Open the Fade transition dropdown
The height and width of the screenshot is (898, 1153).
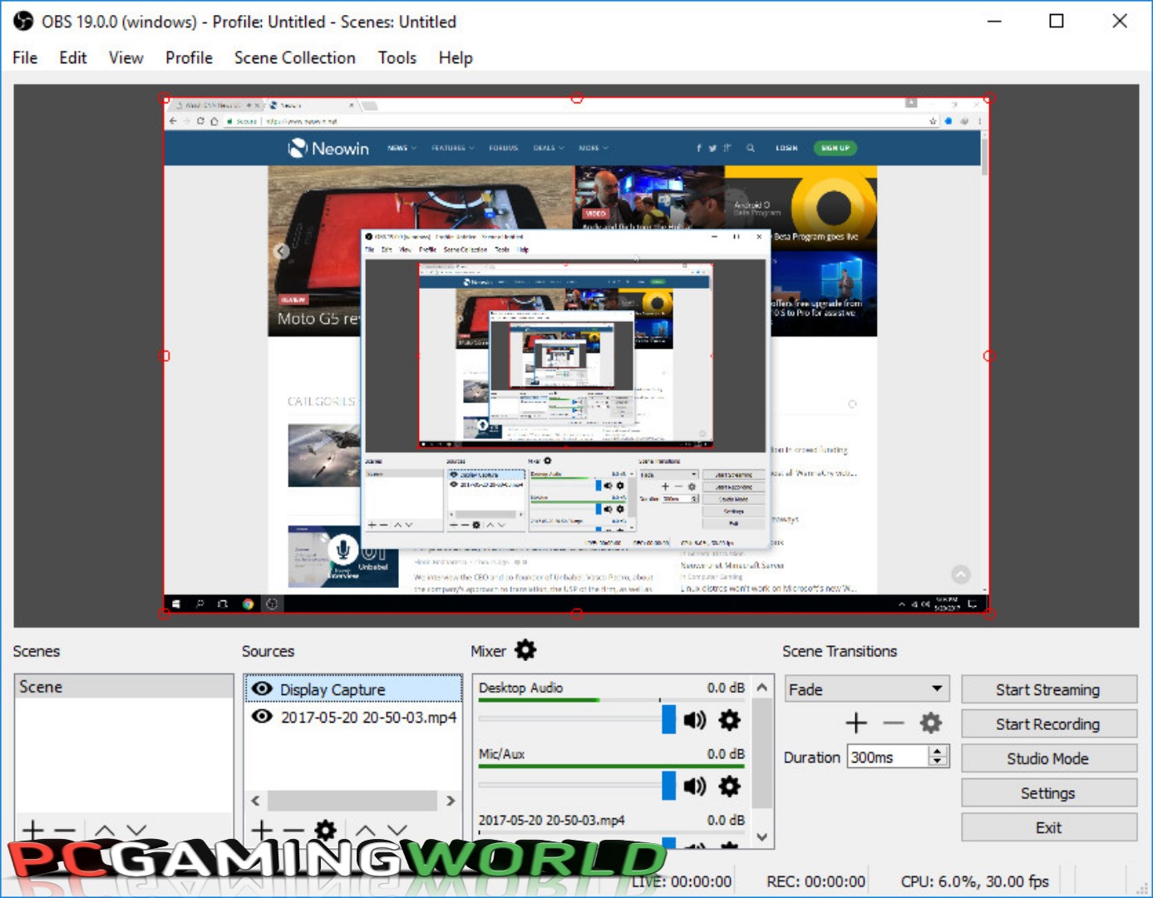(x=866, y=689)
